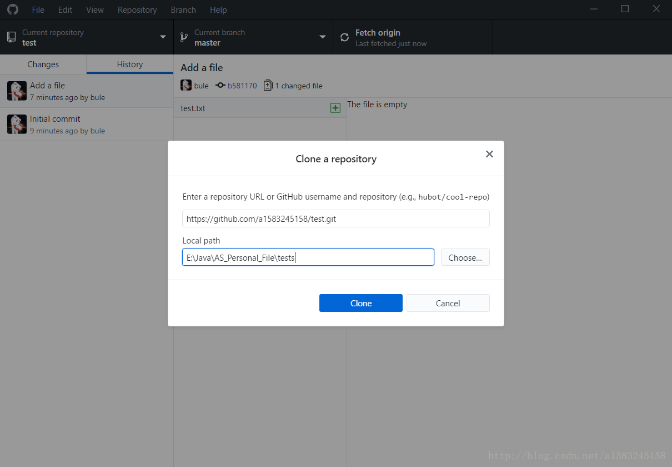Viewport: 672px width, 467px height.
Task: Select the Initial commit history entry
Action: click(x=87, y=125)
